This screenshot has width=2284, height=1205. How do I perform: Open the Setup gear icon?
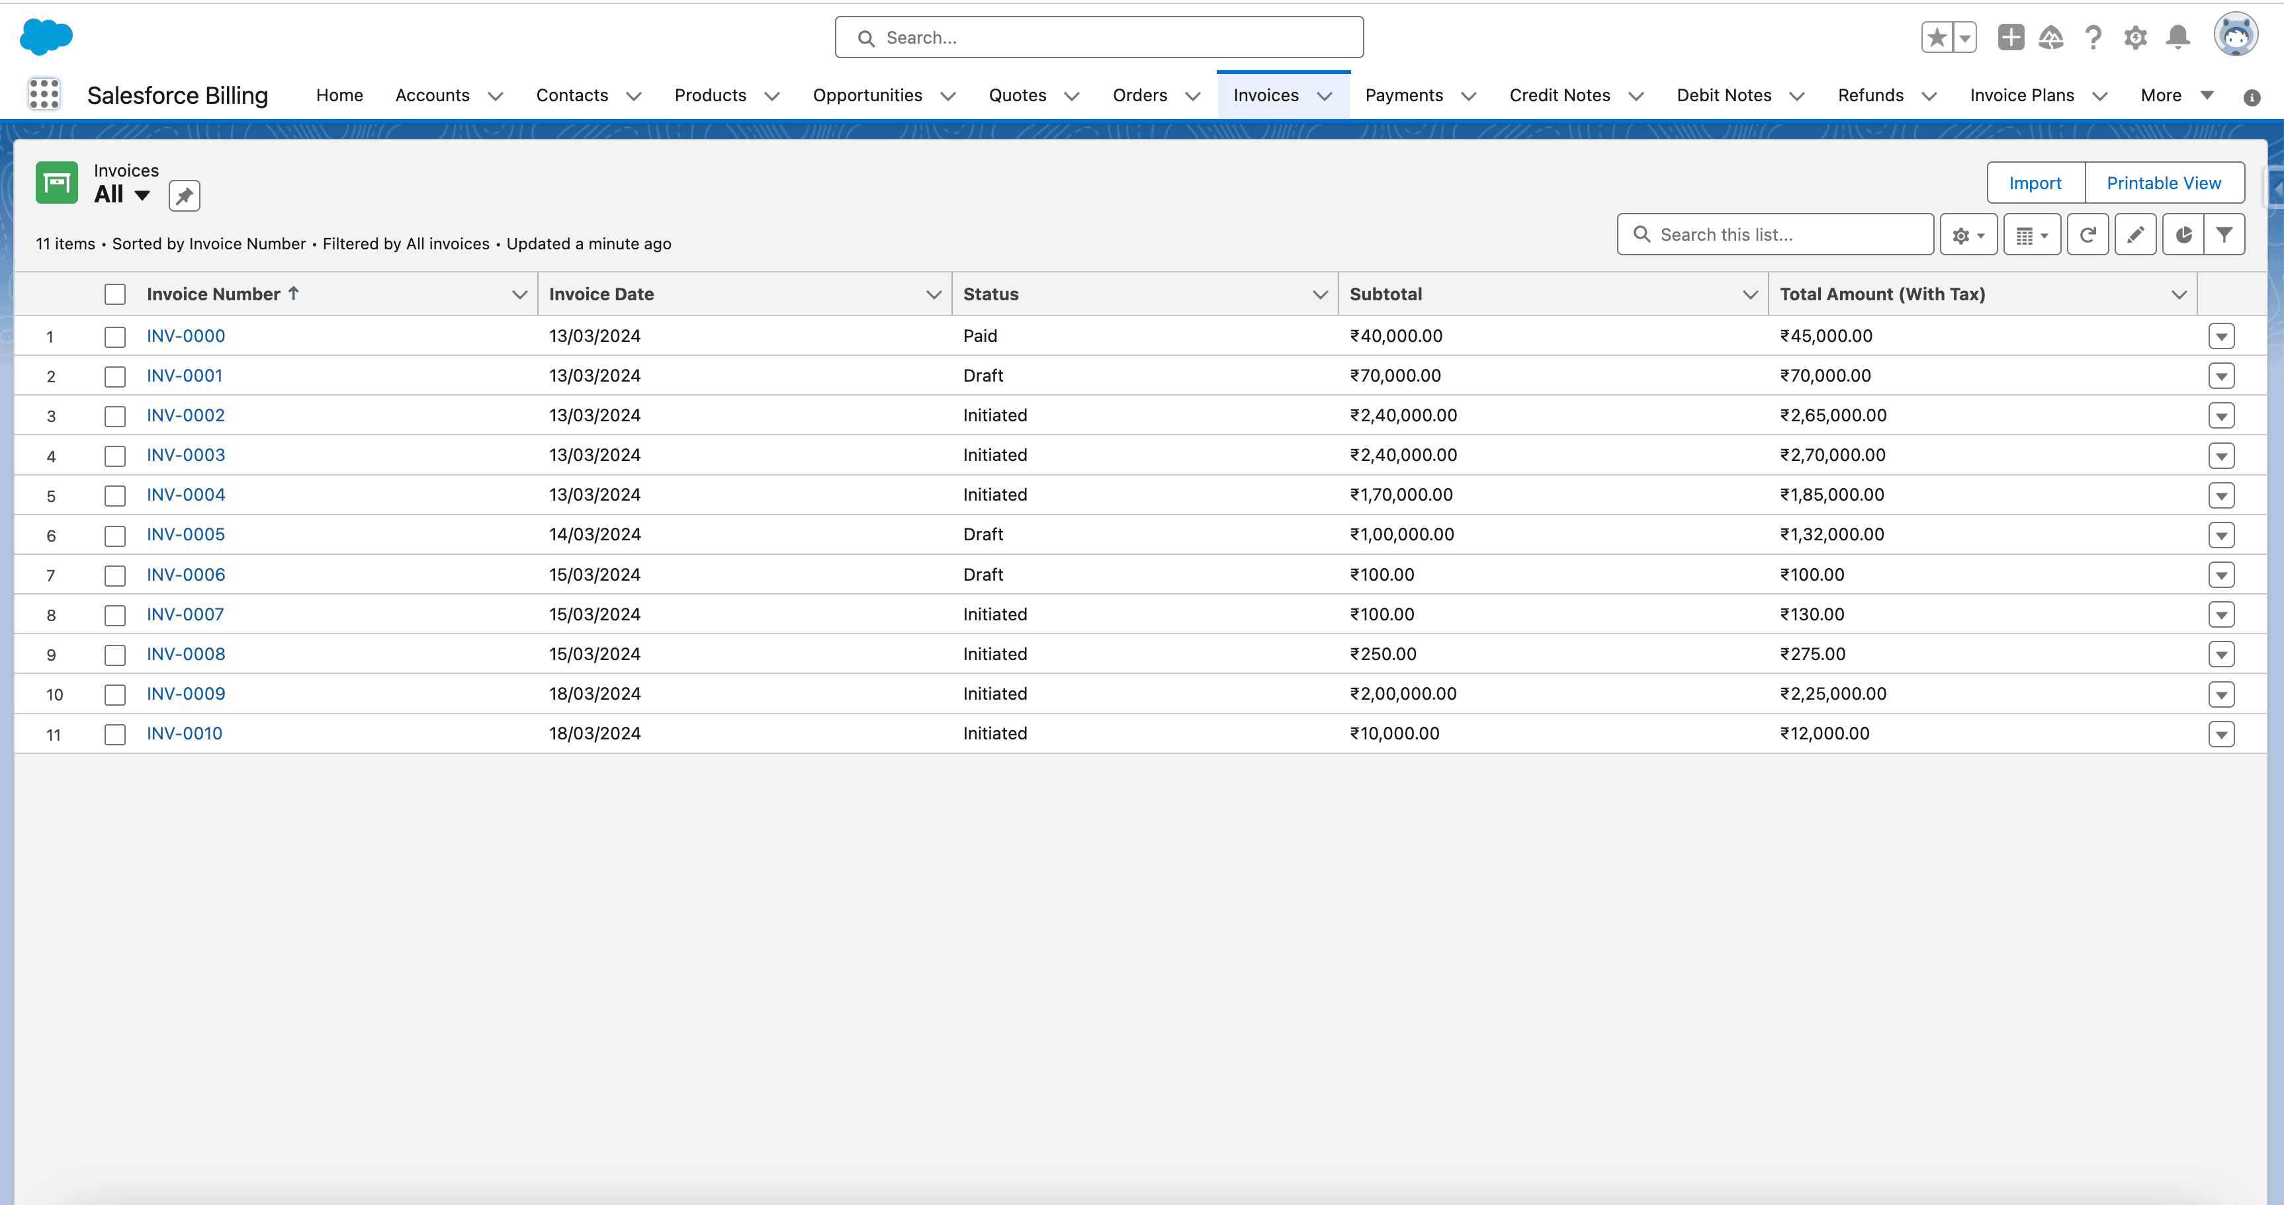pyautogui.click(x=2135, y=37)
